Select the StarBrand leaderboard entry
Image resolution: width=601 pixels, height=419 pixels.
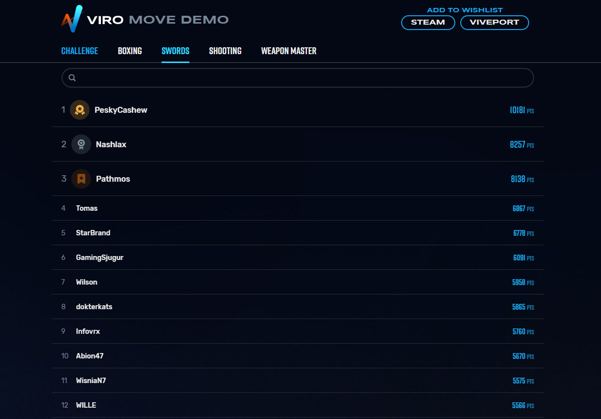click(x=298, y=233)
